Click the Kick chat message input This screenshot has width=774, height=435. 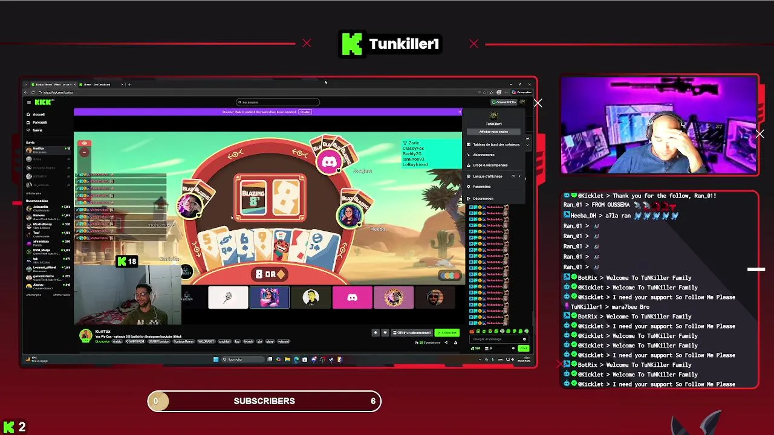pyautogui.click(x=499, y=339)
